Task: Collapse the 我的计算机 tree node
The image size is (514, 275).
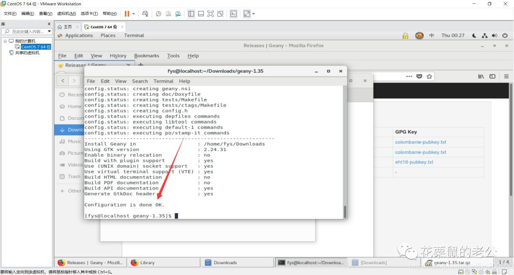Action: coord(5,41)
